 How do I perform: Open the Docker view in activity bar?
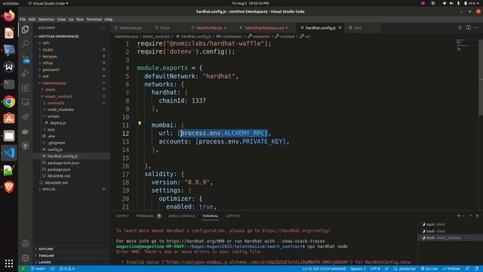coord(26,131)
